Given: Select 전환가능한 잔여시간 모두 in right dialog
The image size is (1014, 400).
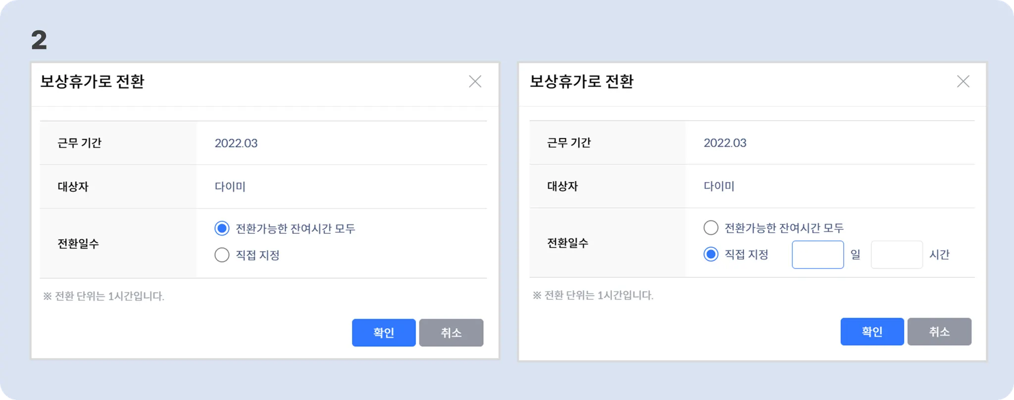Looking at the screenshot, I should 710,228.
